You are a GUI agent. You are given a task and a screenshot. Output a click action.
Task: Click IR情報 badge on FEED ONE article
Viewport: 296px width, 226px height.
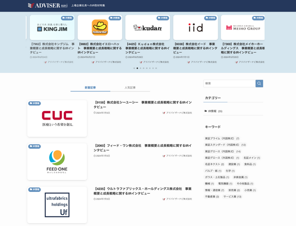[35, 146]
